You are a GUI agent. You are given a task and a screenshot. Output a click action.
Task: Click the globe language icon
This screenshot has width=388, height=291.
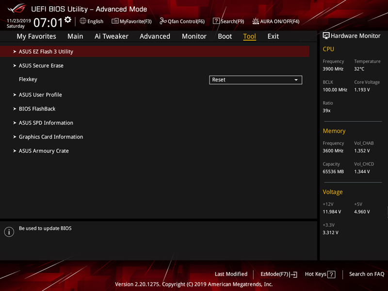[83, 21]
